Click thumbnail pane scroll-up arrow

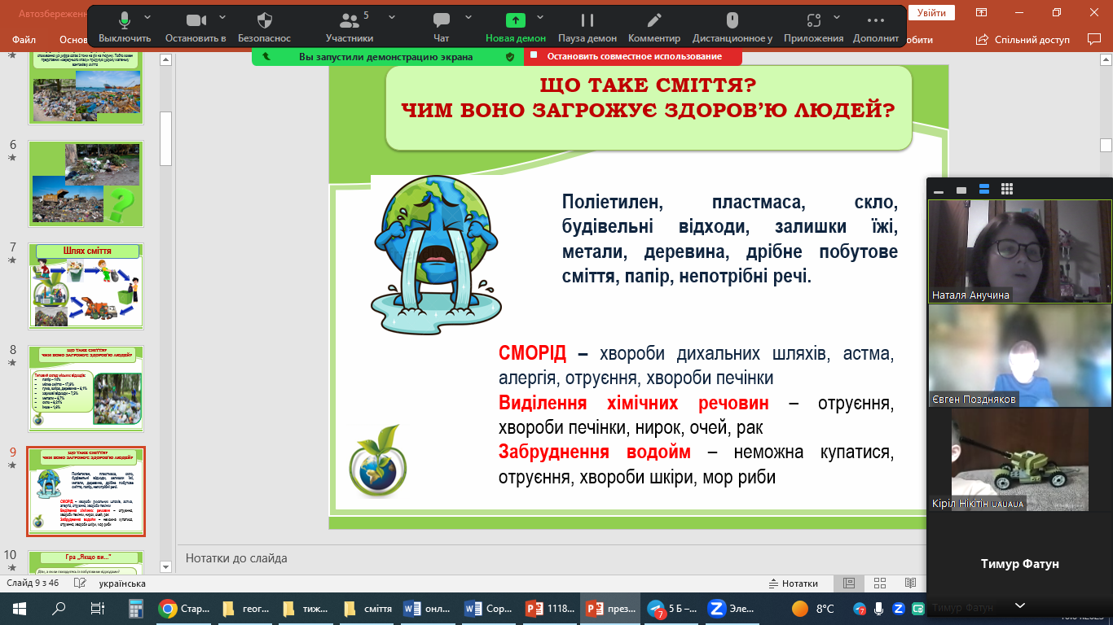(166, 59)
